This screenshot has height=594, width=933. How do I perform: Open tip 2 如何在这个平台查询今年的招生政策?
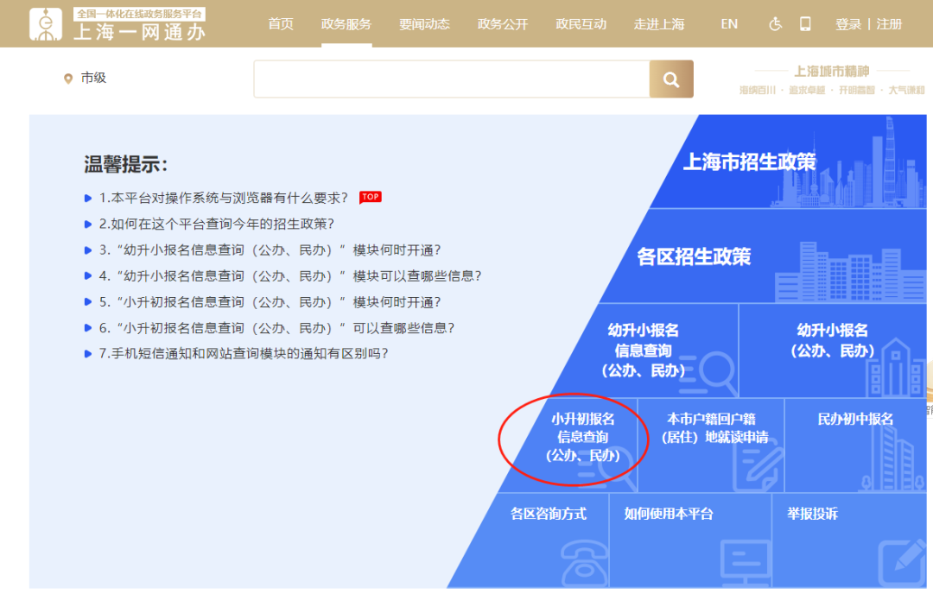tap(217, 224)
